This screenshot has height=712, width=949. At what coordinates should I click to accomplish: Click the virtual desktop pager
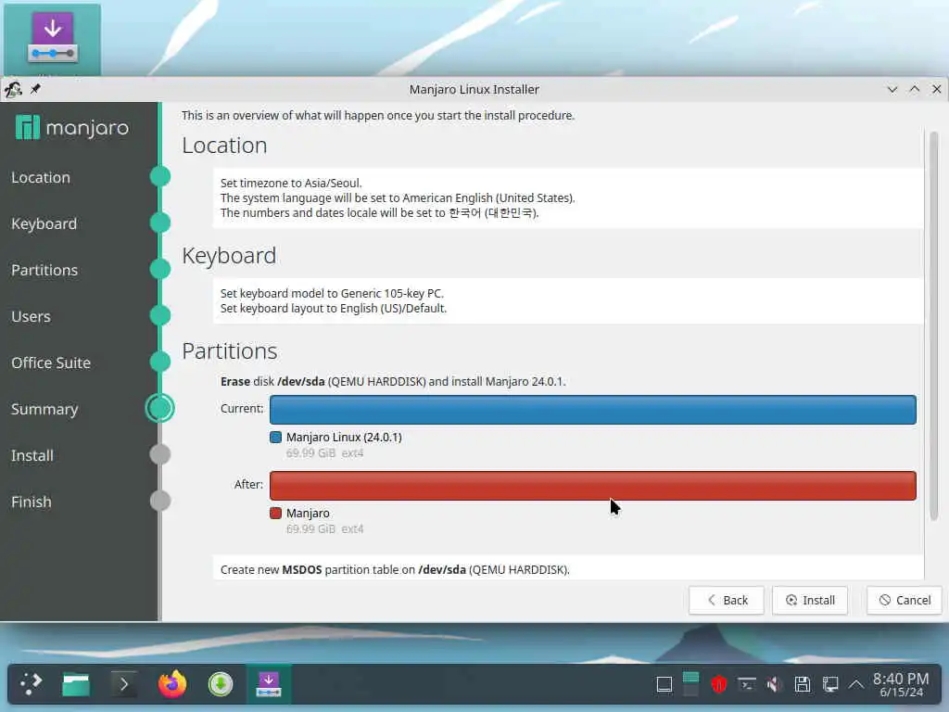690,685
